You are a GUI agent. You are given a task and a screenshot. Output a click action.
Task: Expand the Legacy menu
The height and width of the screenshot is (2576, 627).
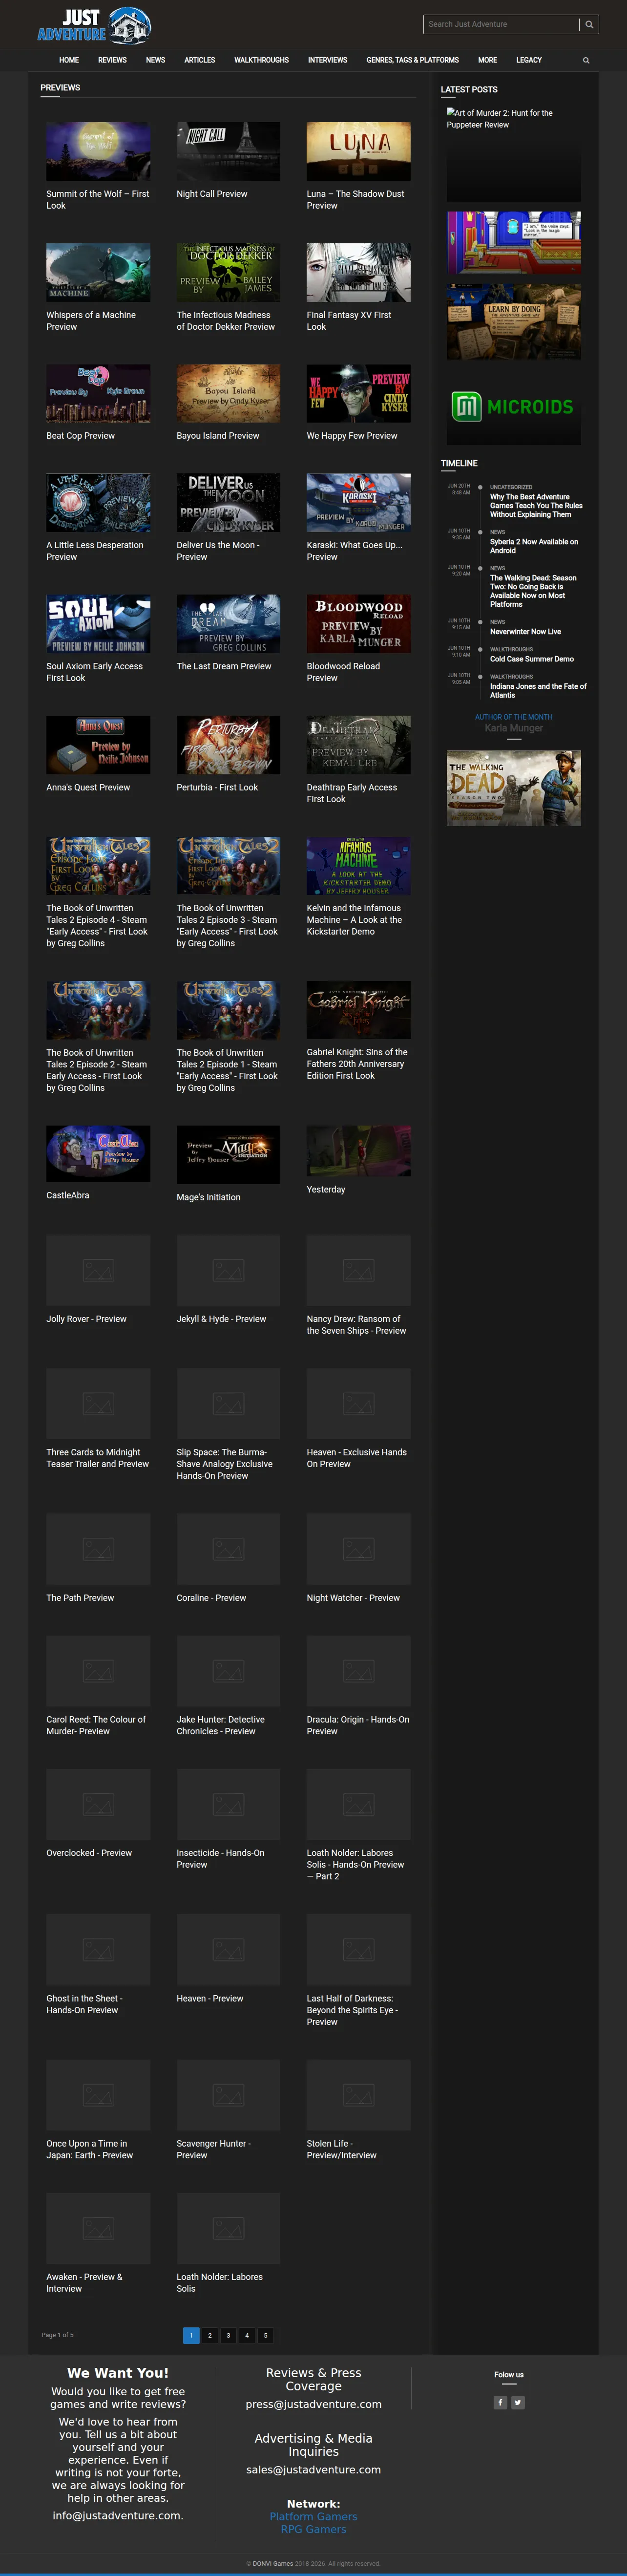[529, 60]
